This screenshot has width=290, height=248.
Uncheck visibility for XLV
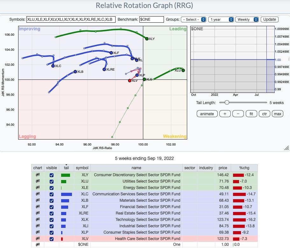coord(52,239)
